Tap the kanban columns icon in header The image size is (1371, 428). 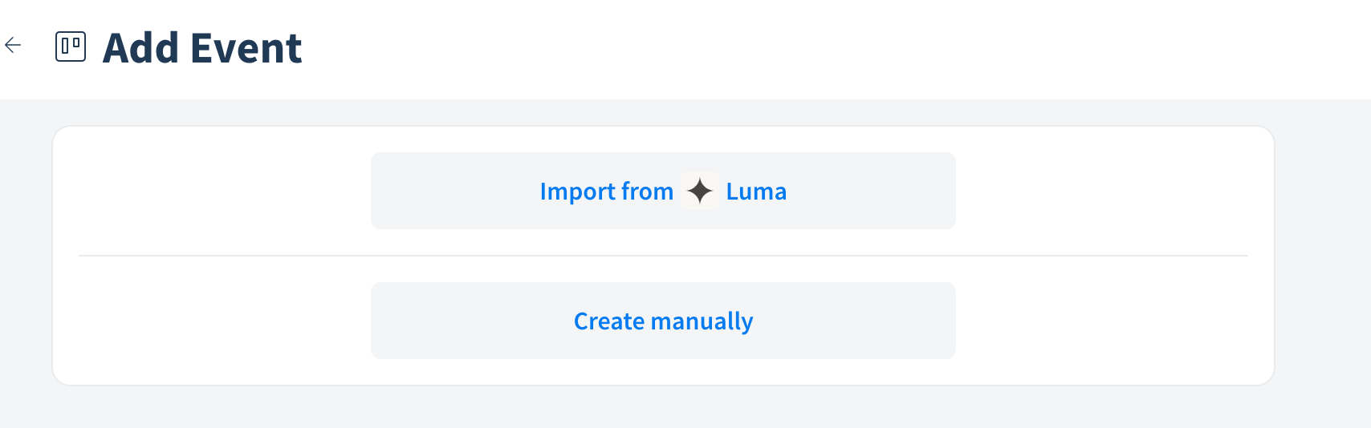[x=71, y=46]
